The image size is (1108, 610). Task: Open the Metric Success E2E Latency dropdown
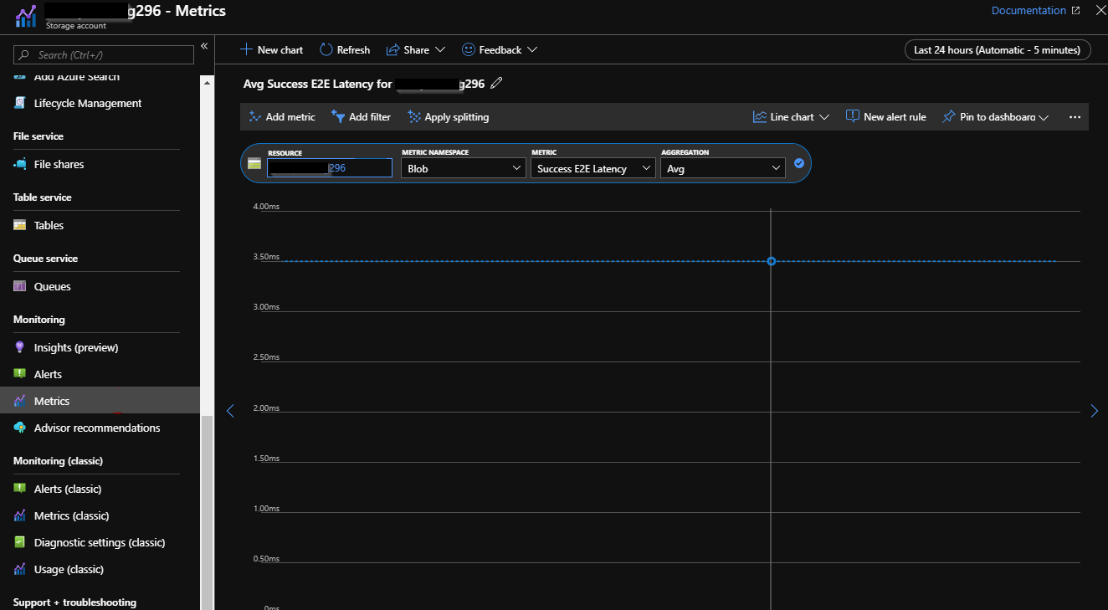pos(593,168)
